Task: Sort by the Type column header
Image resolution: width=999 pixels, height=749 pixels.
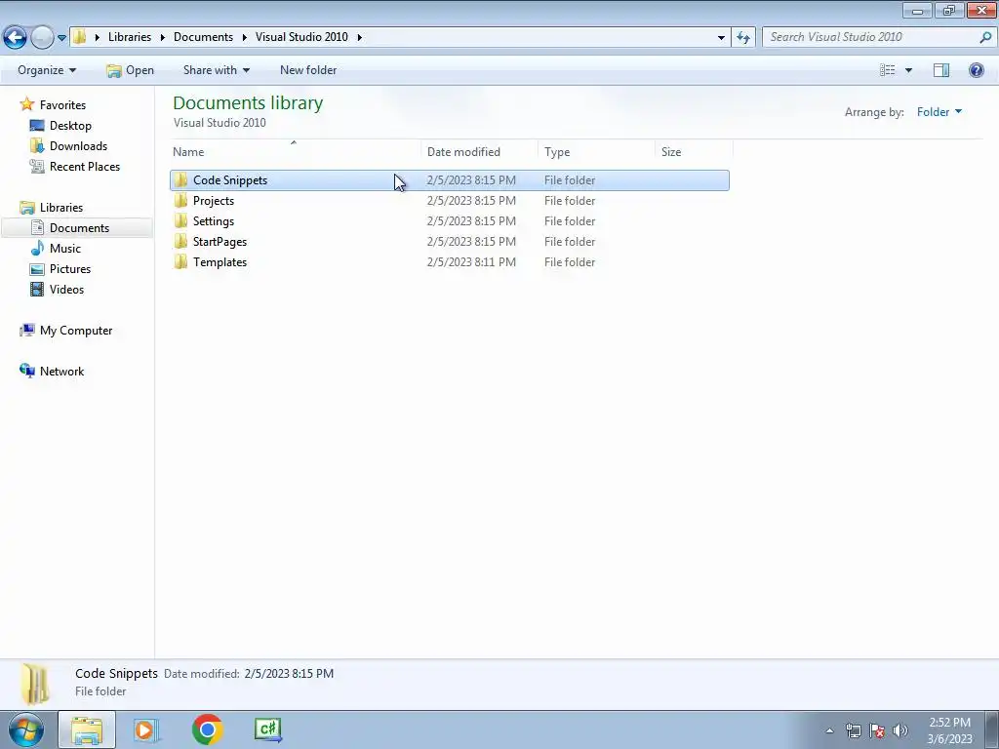Action: coord(596,151)
